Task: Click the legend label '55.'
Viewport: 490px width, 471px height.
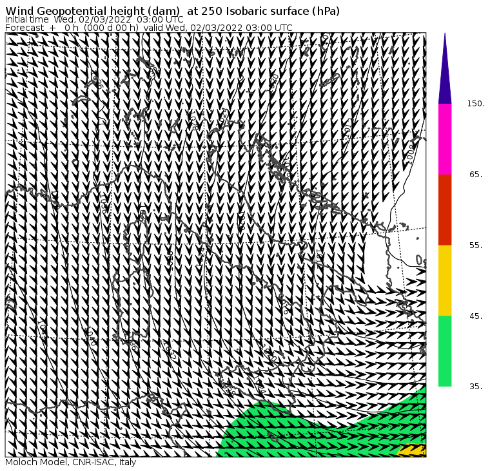Action: [x=476, y=245]
